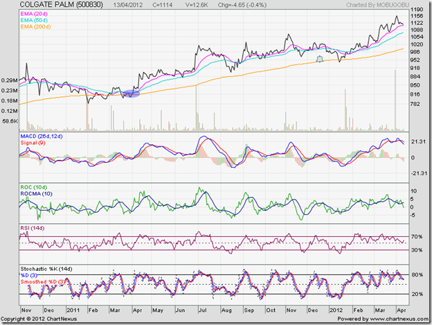Click the tallest volume spike in April 2012

click(395, 100)
